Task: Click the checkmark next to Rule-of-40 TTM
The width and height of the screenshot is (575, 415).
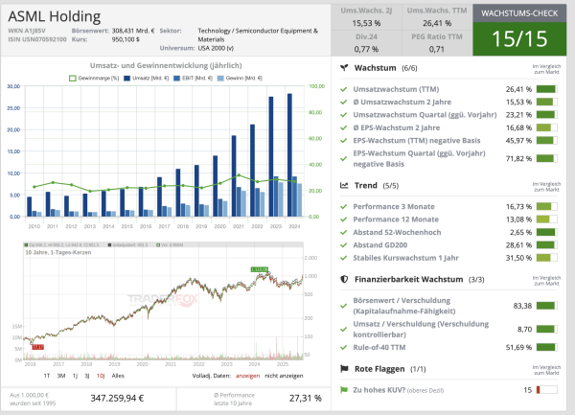Action: pyautogui.click(x=345, y=346)
